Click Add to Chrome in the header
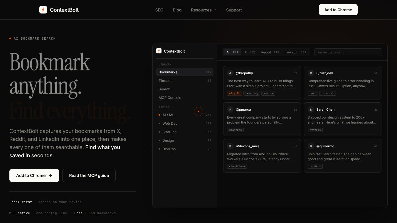The height and width of the screenshot is (223, 397). point(338,10)
